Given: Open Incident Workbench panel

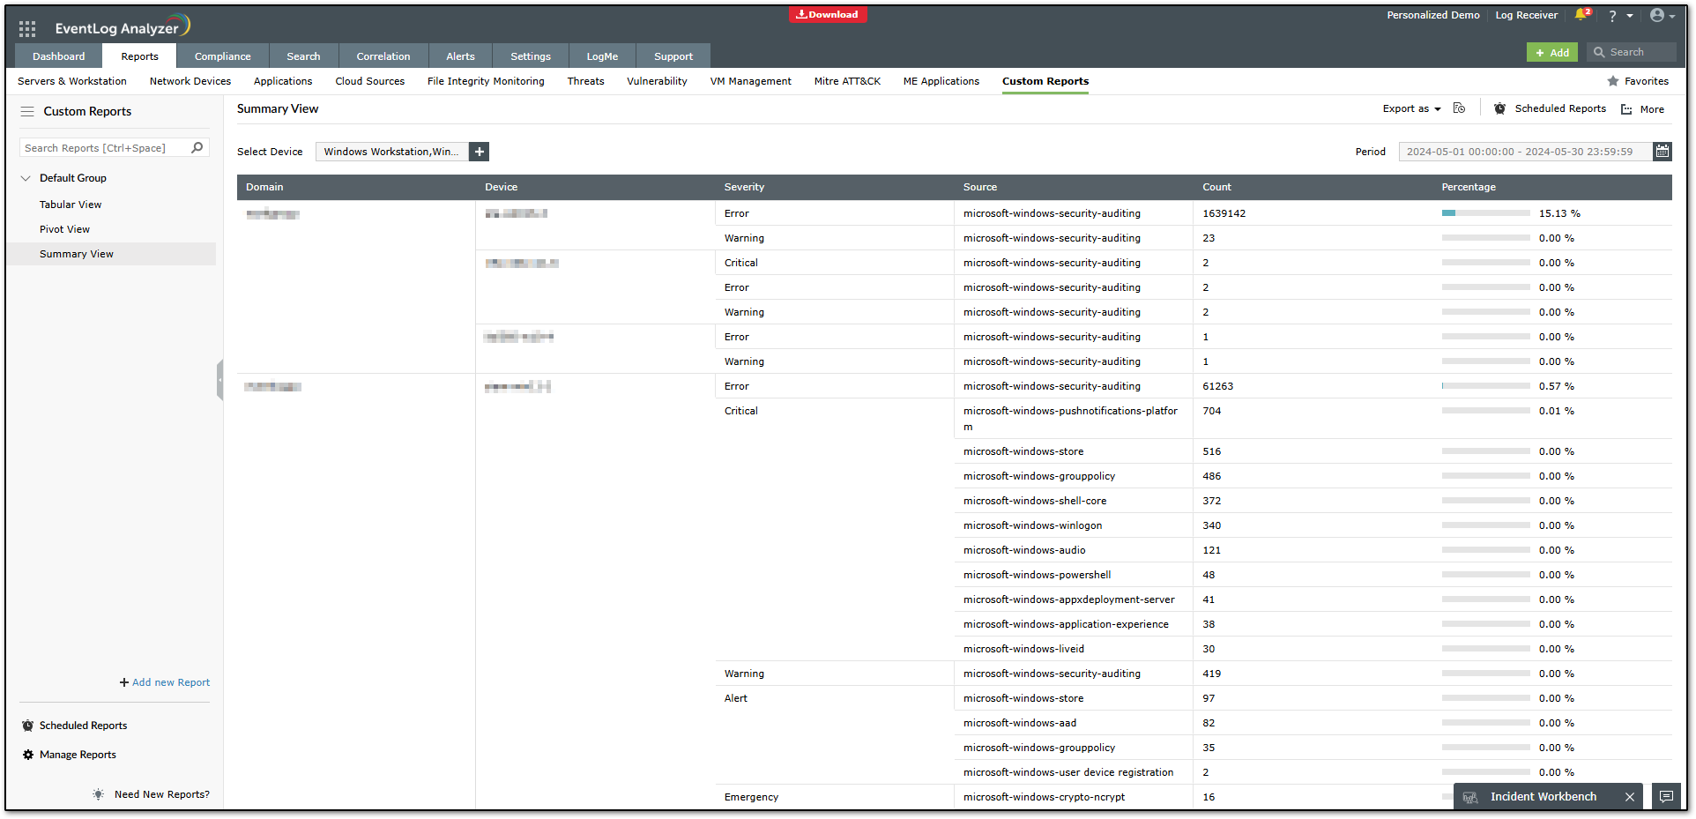Looking at the screenshot, I should pos(1543,797).
